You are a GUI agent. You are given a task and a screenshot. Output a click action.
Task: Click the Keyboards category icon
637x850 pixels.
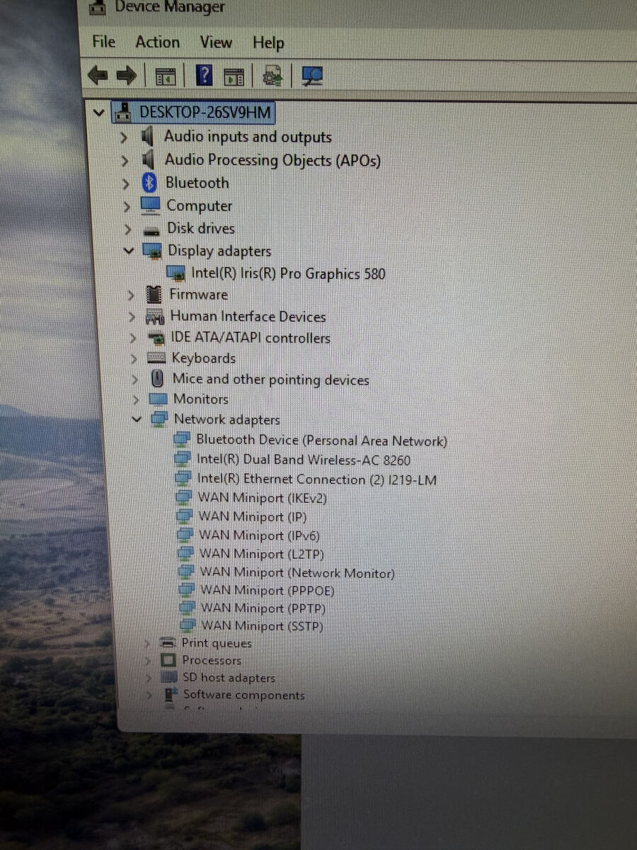tap(156, 358)
